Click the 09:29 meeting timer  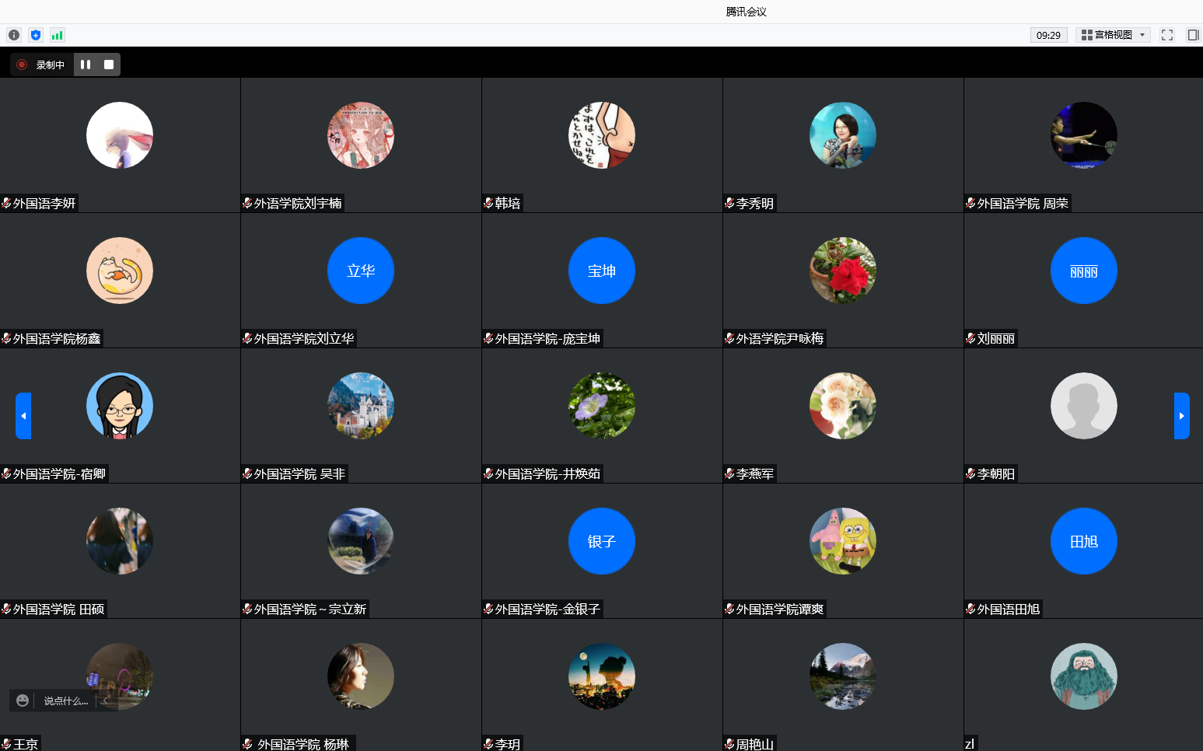point(1048,35)
